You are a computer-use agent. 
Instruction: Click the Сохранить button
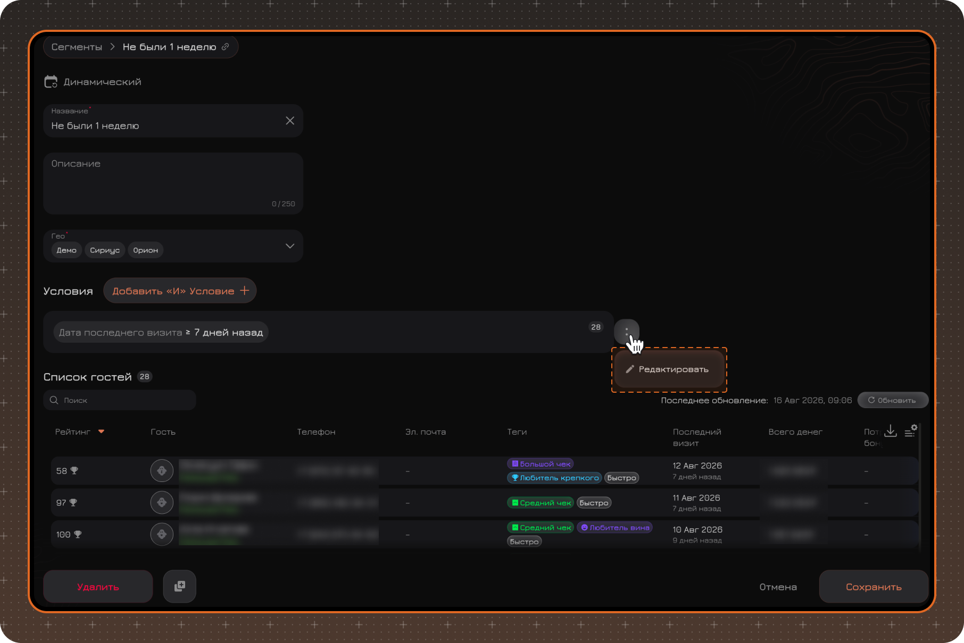pos(874,587)
